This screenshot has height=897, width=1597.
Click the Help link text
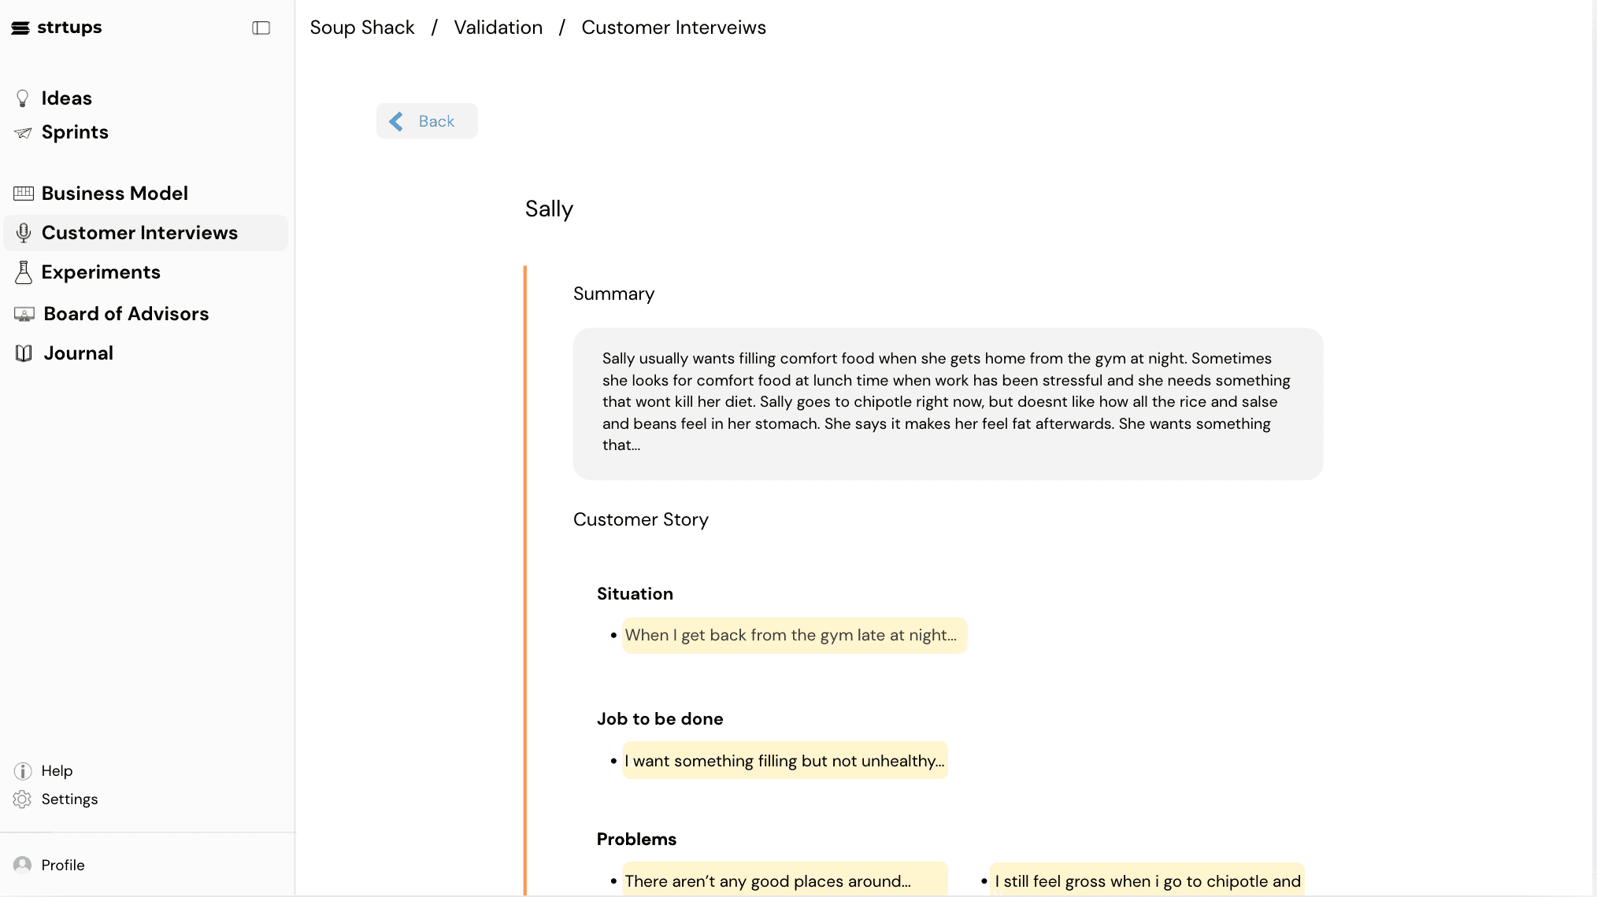pyautogui.click(x=56, y=770)
